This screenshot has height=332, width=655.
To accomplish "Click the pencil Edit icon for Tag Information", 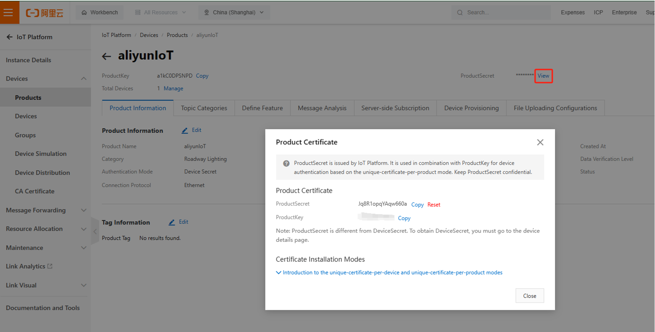I will point(172,222).
